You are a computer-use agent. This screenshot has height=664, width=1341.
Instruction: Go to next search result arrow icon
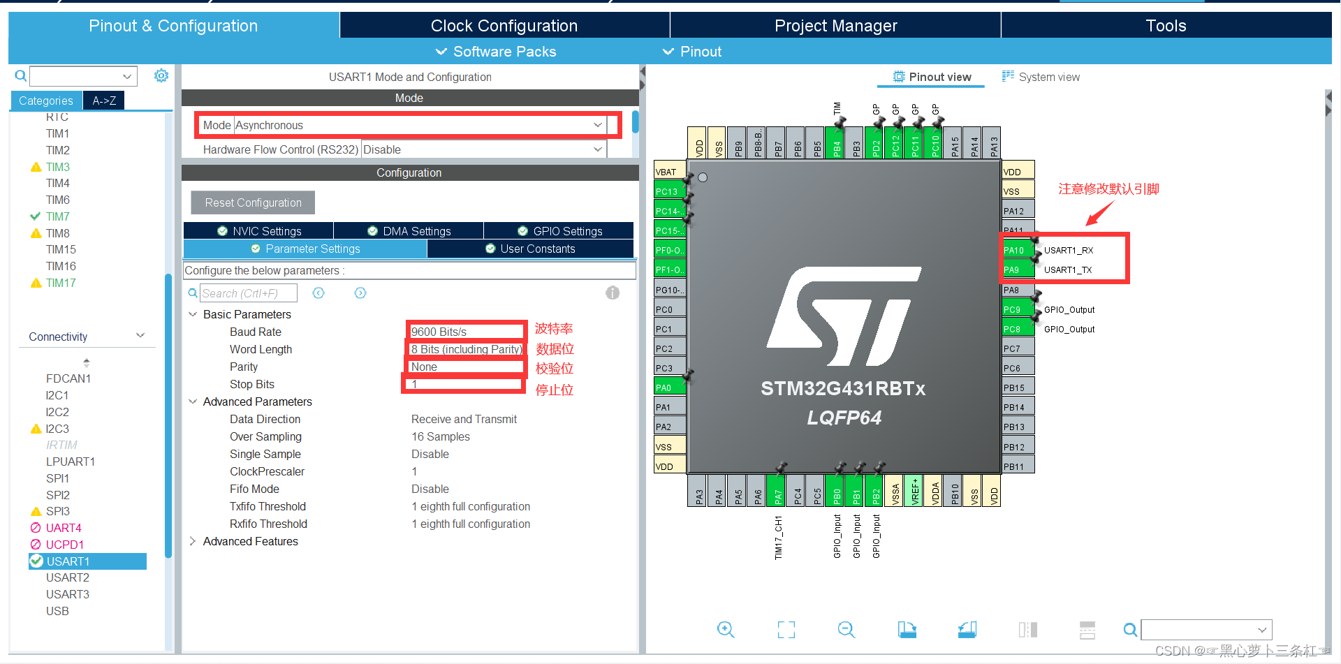pos(360,293)
